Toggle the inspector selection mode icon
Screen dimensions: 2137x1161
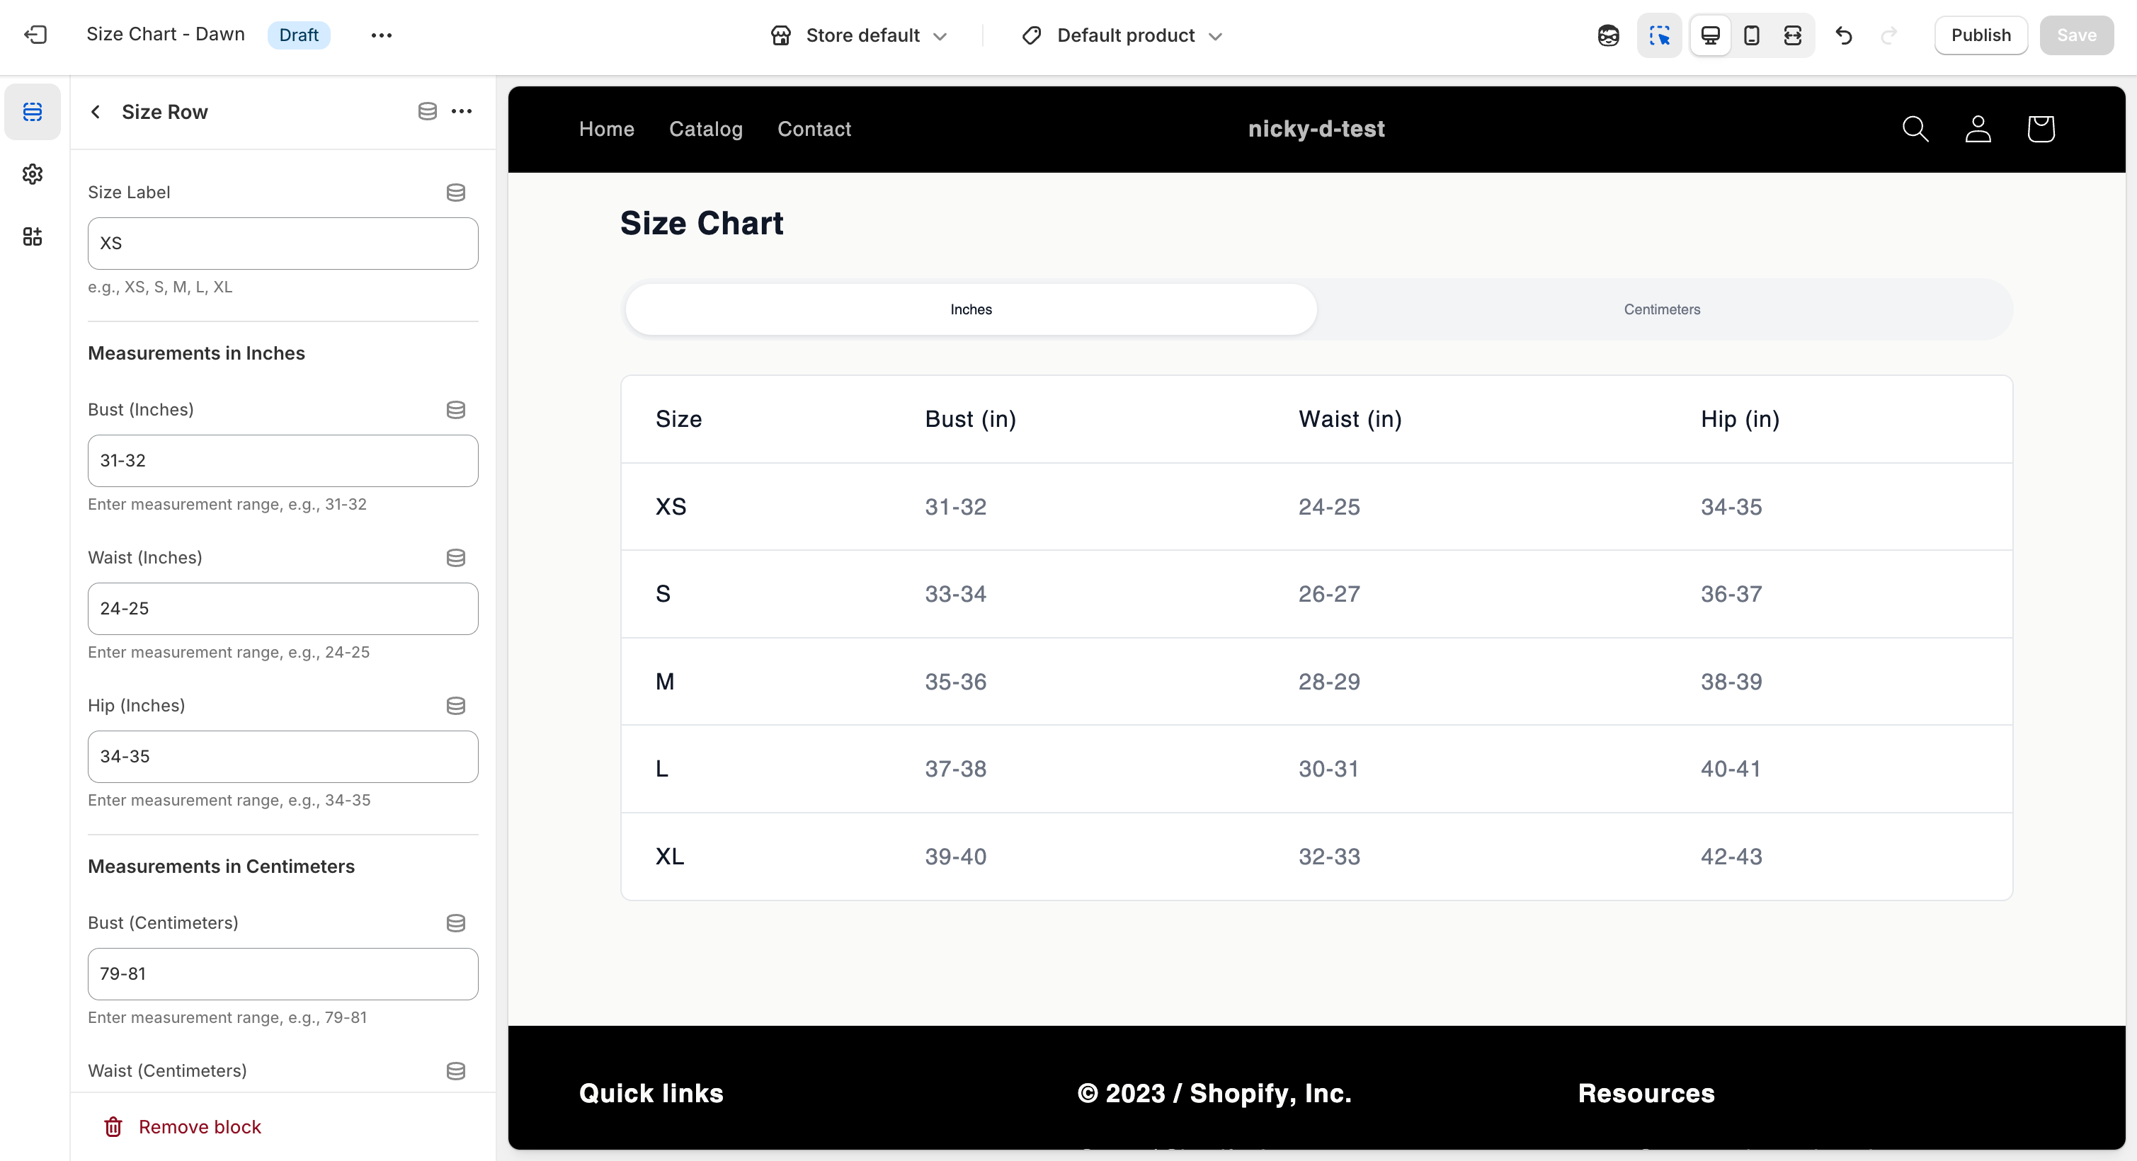(1659, 35)
